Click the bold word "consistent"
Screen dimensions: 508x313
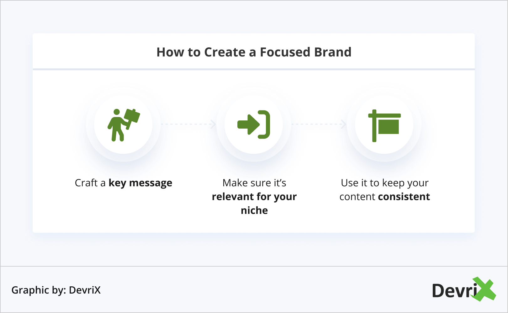pyautogui.click(x=404, y=197)
